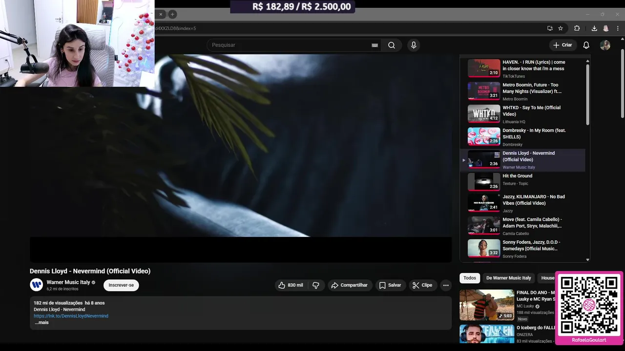625x351 pixels.
Task: Open lnk.to/DennisLloydNevermind link
Action: coord(71,316)
